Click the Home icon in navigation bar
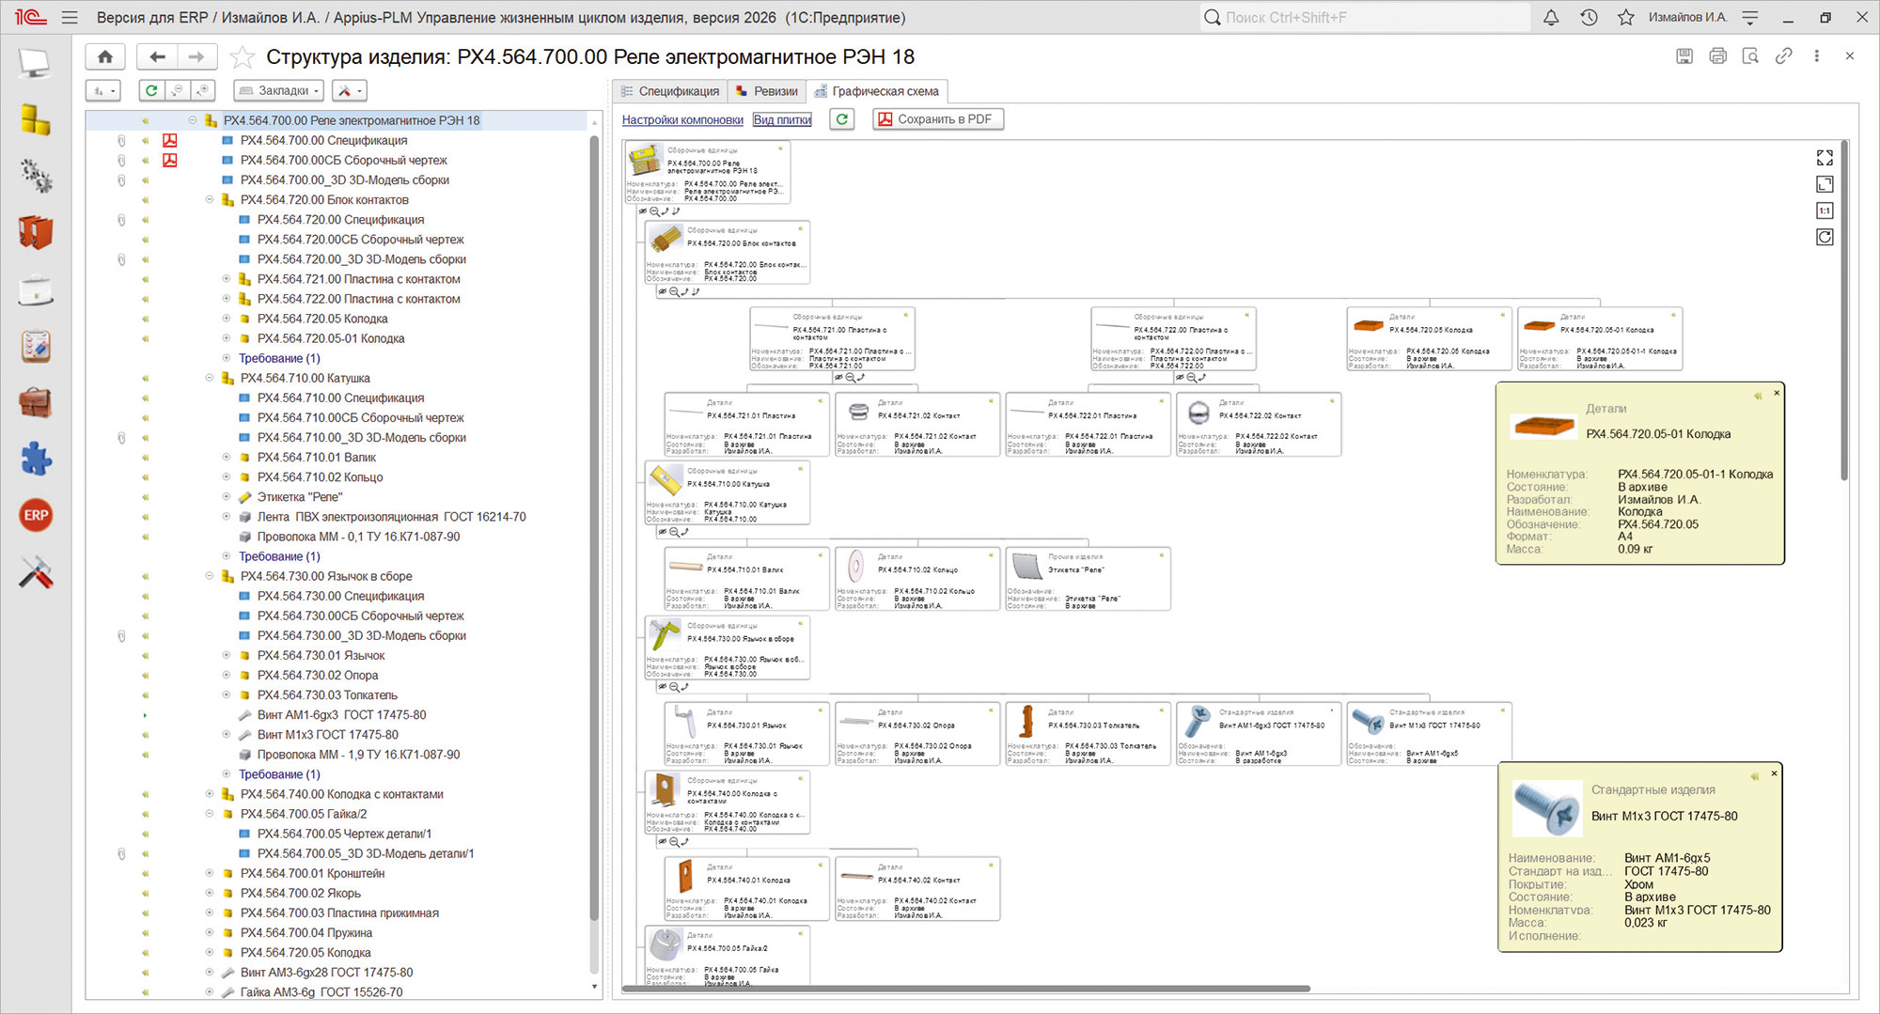The height and width of the screenshot is (1014, 1880). click(x=105, y=57)
